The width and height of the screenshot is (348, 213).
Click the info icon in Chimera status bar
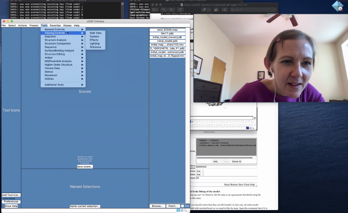(x=182, y=210)
